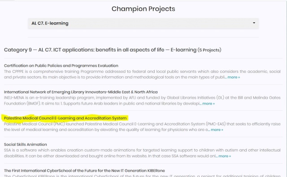Screen dimensions: 287x177
Task: Click SSA software description paragraph
Action: pyautogui.click(x=142, y=153)
